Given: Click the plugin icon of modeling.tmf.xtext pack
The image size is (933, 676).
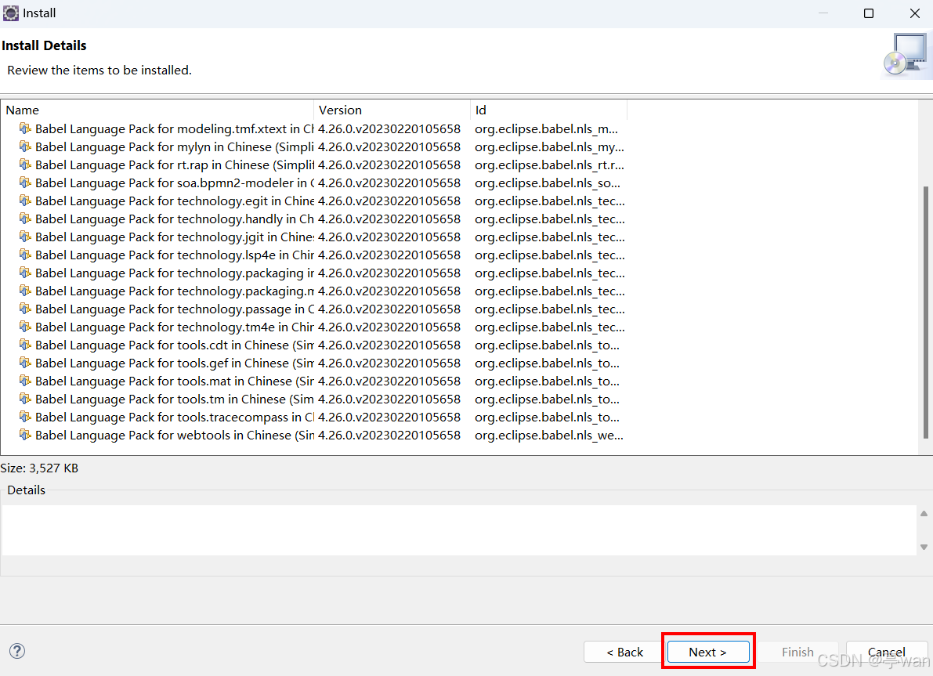Looking at the screenshot, I should 25,128.
